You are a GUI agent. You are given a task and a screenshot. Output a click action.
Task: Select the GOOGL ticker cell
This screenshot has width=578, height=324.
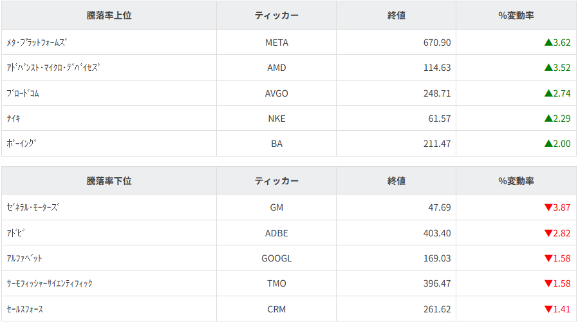277,258
